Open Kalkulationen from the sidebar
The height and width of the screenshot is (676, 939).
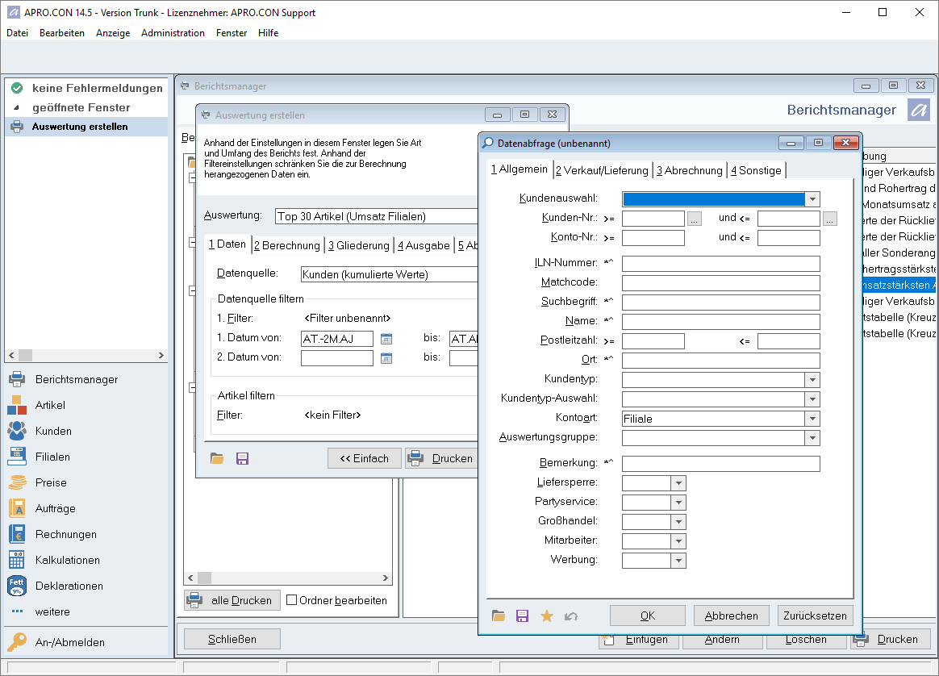pyautogui.click(x=68, y=560)
